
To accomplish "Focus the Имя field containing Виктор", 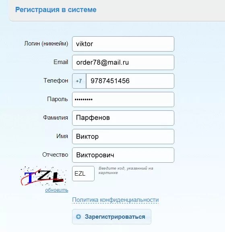I will click(123, 137).
